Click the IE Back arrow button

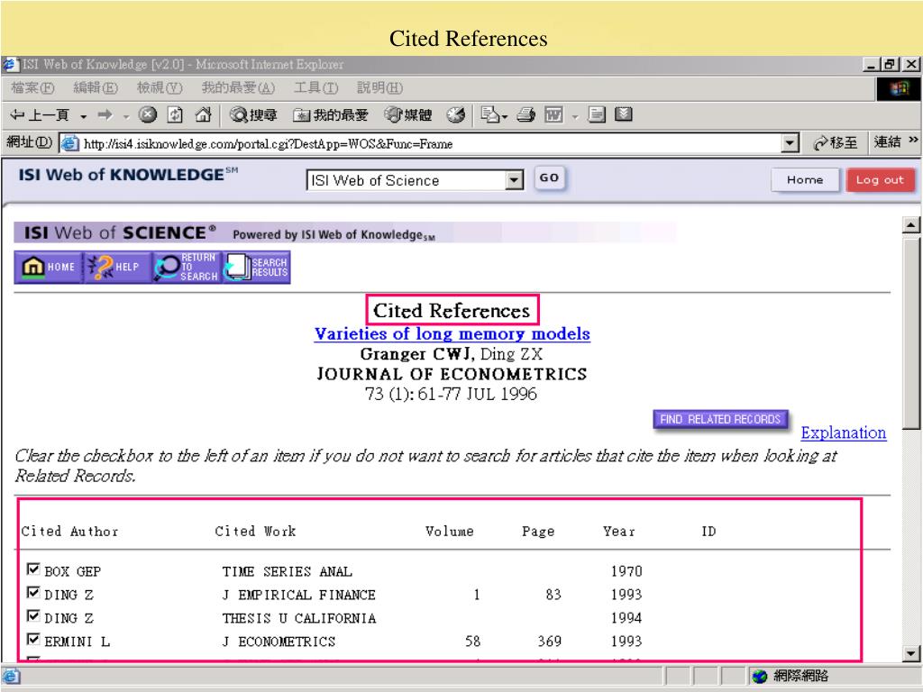[40, 115]
